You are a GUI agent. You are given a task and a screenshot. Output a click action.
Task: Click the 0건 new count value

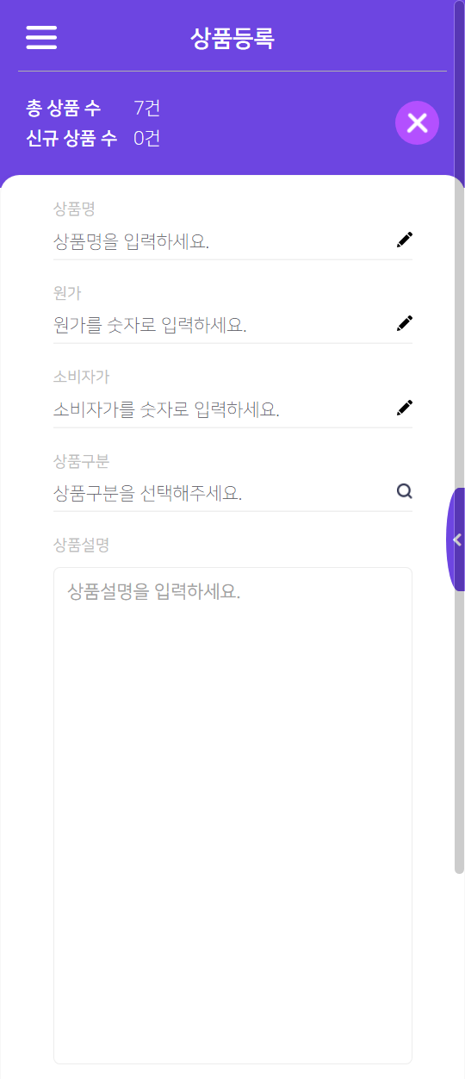click(x=147, y=138)
